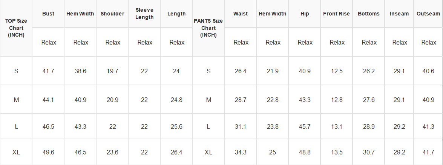The width and height of the screenshot is (443, 165).
Task: Click the TOP Size Chart (INCH) header cell
Action: tap(16, 28)
